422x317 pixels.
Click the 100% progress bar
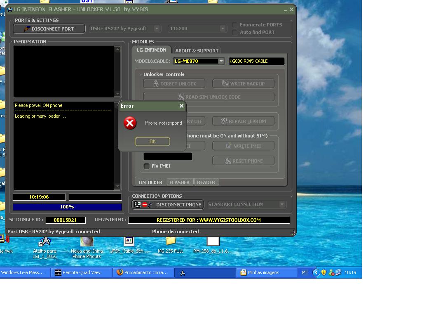pyautogui.click(x=67, y=207)
